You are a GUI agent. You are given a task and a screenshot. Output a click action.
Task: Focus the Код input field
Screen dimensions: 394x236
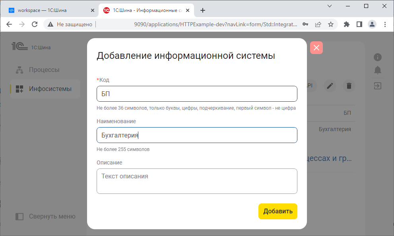tap(197, 94)
